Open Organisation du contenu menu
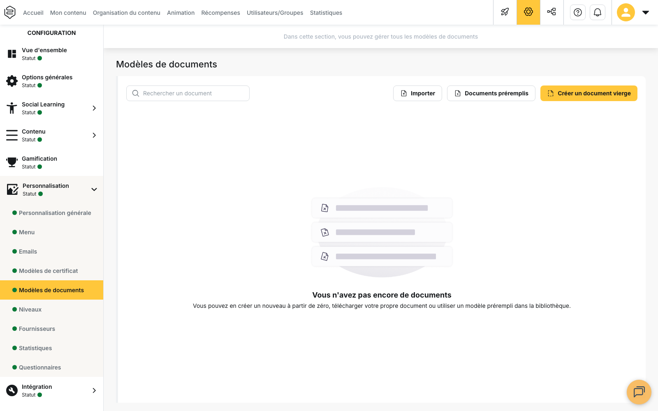 pyautogui.click(x=127, y=13)
